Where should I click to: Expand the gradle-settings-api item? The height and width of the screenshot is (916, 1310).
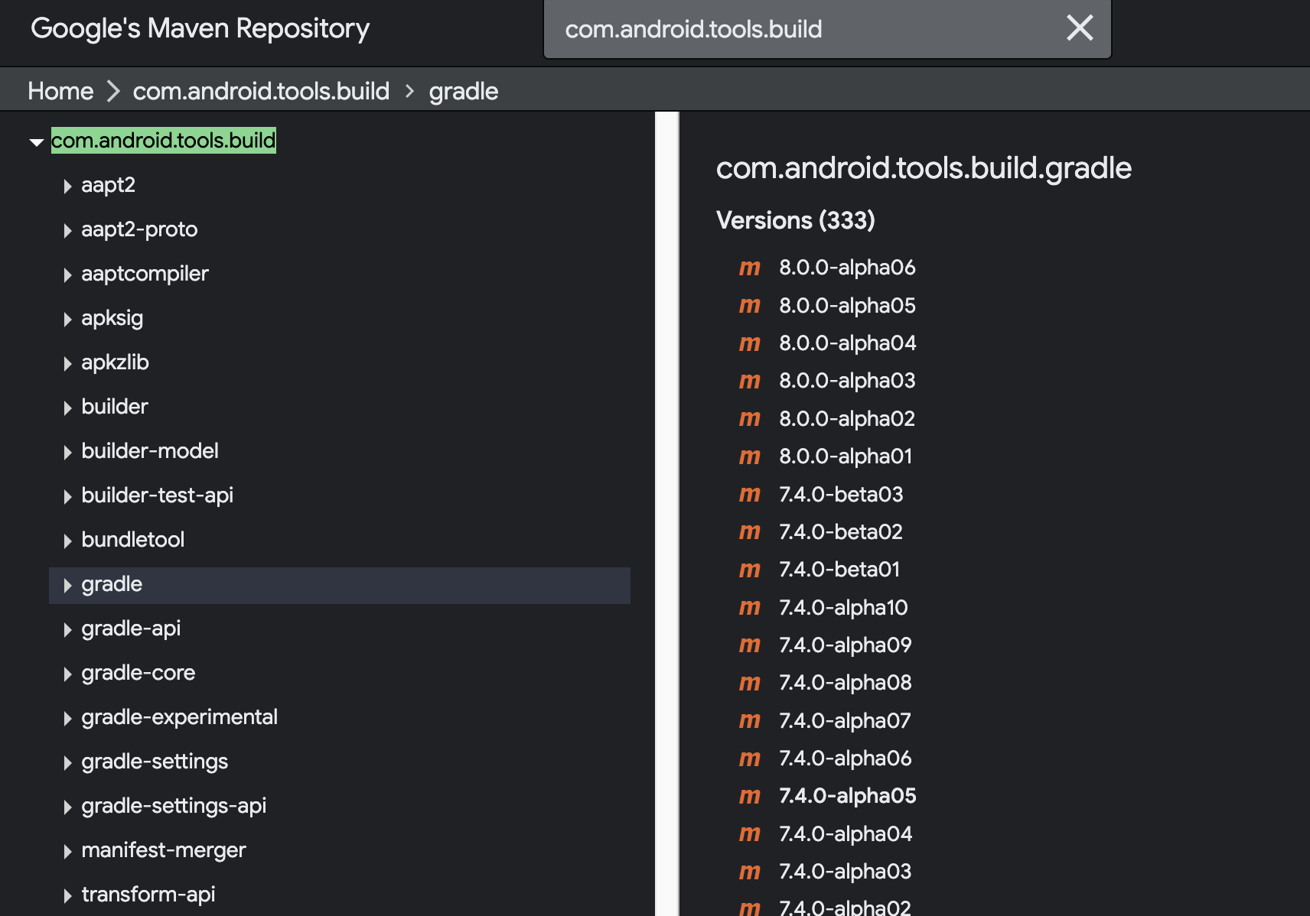[x=67, y=807]
